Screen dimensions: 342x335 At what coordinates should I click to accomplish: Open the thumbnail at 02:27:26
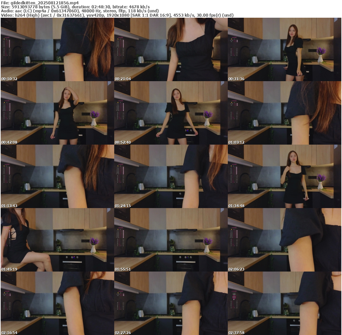point(171,303)
